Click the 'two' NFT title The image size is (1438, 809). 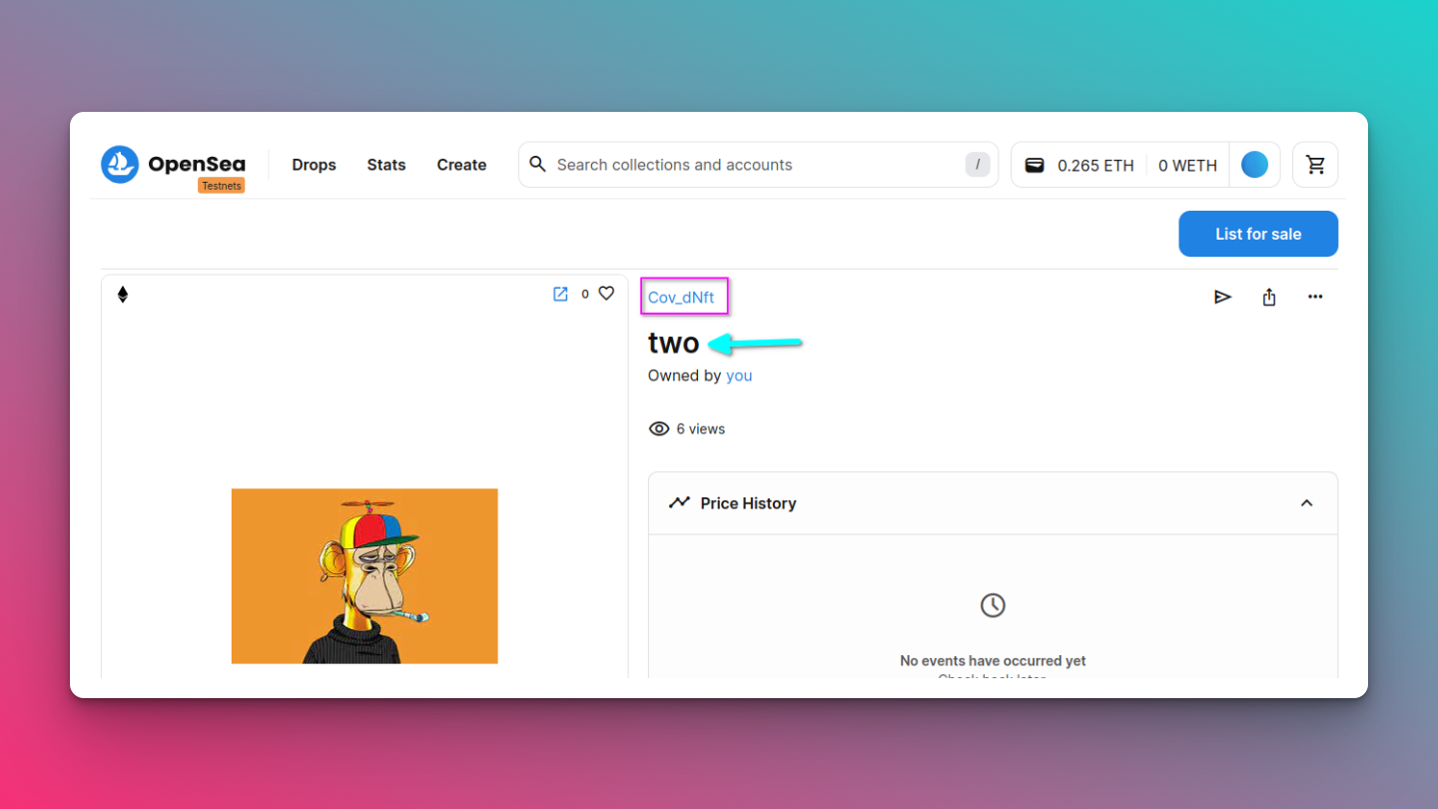[674, 343]
